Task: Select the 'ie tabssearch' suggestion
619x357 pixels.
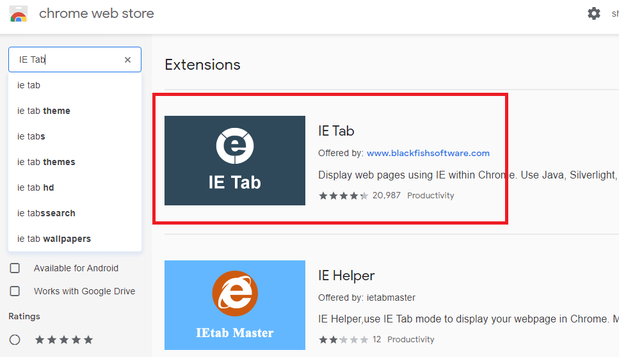Action: pos(75,214)
